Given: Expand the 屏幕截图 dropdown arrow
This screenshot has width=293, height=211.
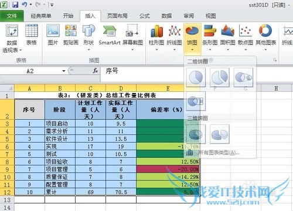Looking at the screenshot, I should pos(132,50).
